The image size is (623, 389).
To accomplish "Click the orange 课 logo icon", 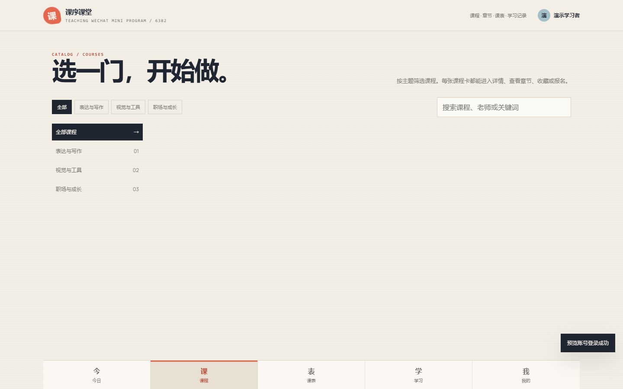I will pos(52,16).
